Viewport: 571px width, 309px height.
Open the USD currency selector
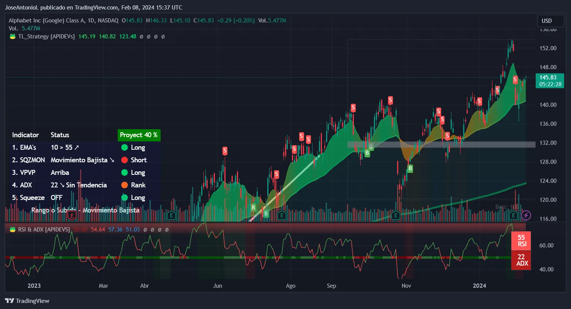pos(547,21)
